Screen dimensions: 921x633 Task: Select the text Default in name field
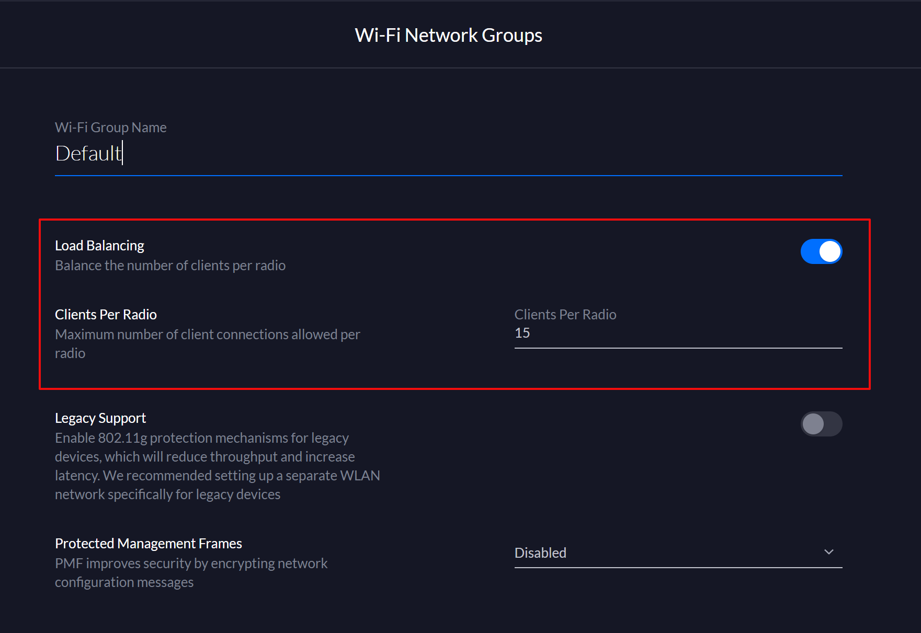point(88,153)
